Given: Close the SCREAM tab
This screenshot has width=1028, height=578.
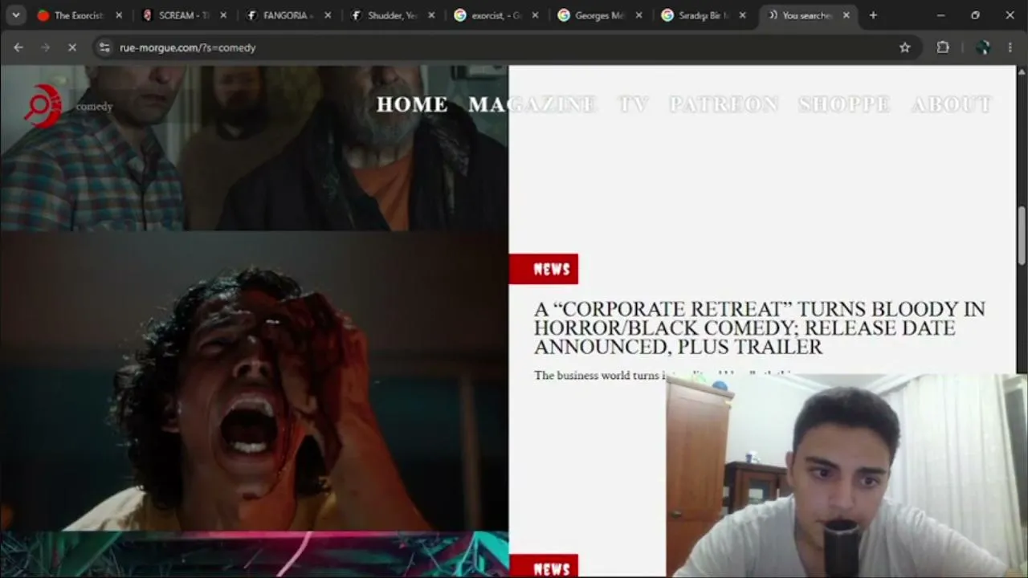Looking at the screenshot, I should (x=223, y=15).
